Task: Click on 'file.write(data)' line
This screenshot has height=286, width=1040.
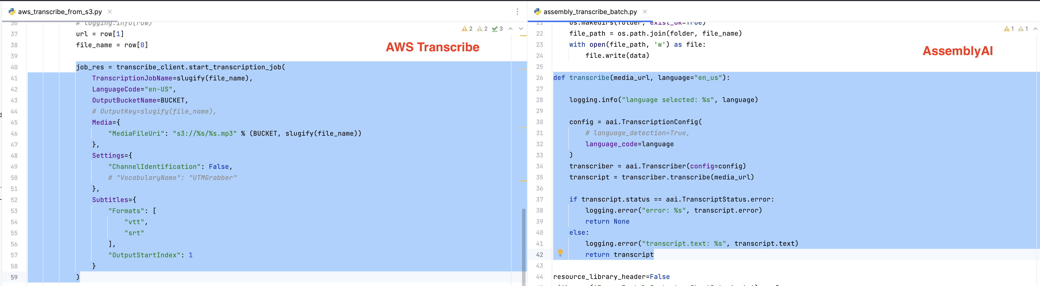Action: pos(617,56)
